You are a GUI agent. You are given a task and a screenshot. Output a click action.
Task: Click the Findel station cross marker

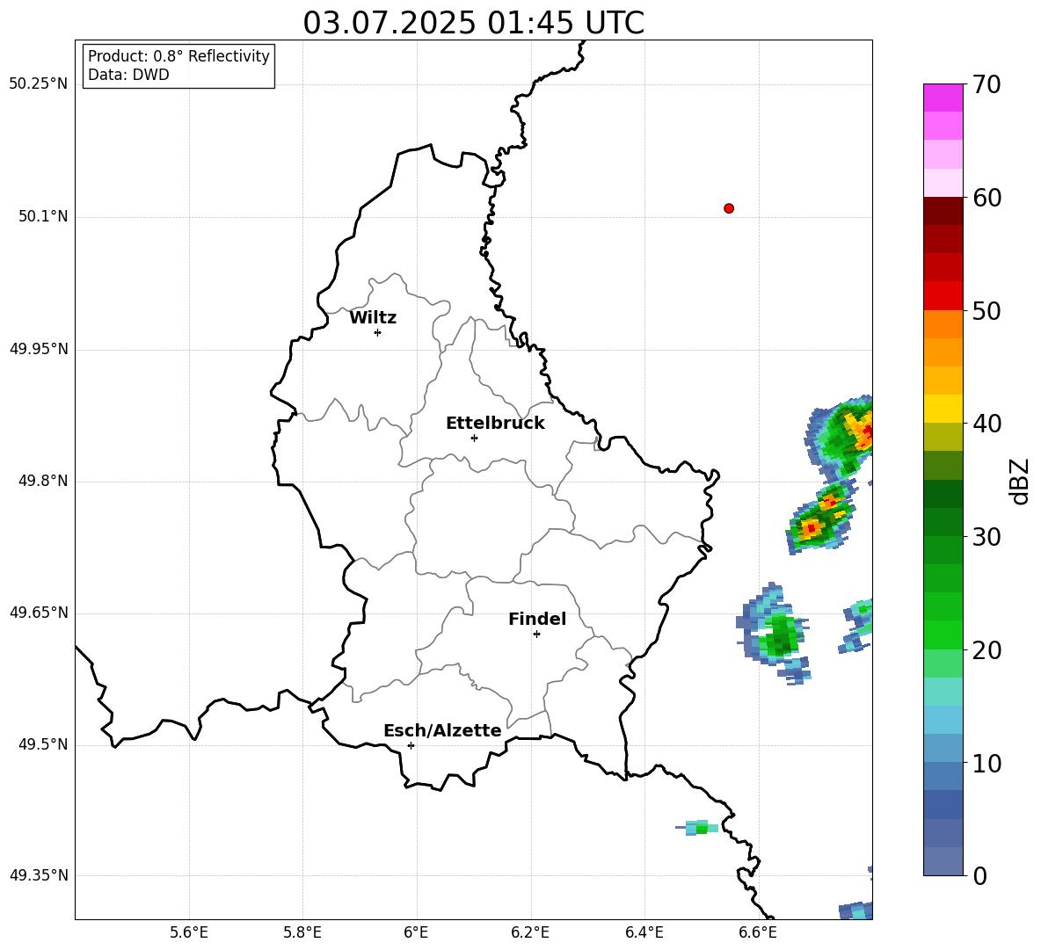click(536, 634)
